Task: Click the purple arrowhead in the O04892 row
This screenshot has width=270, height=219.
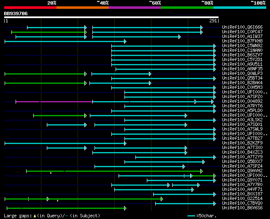Action: (195, 102)
